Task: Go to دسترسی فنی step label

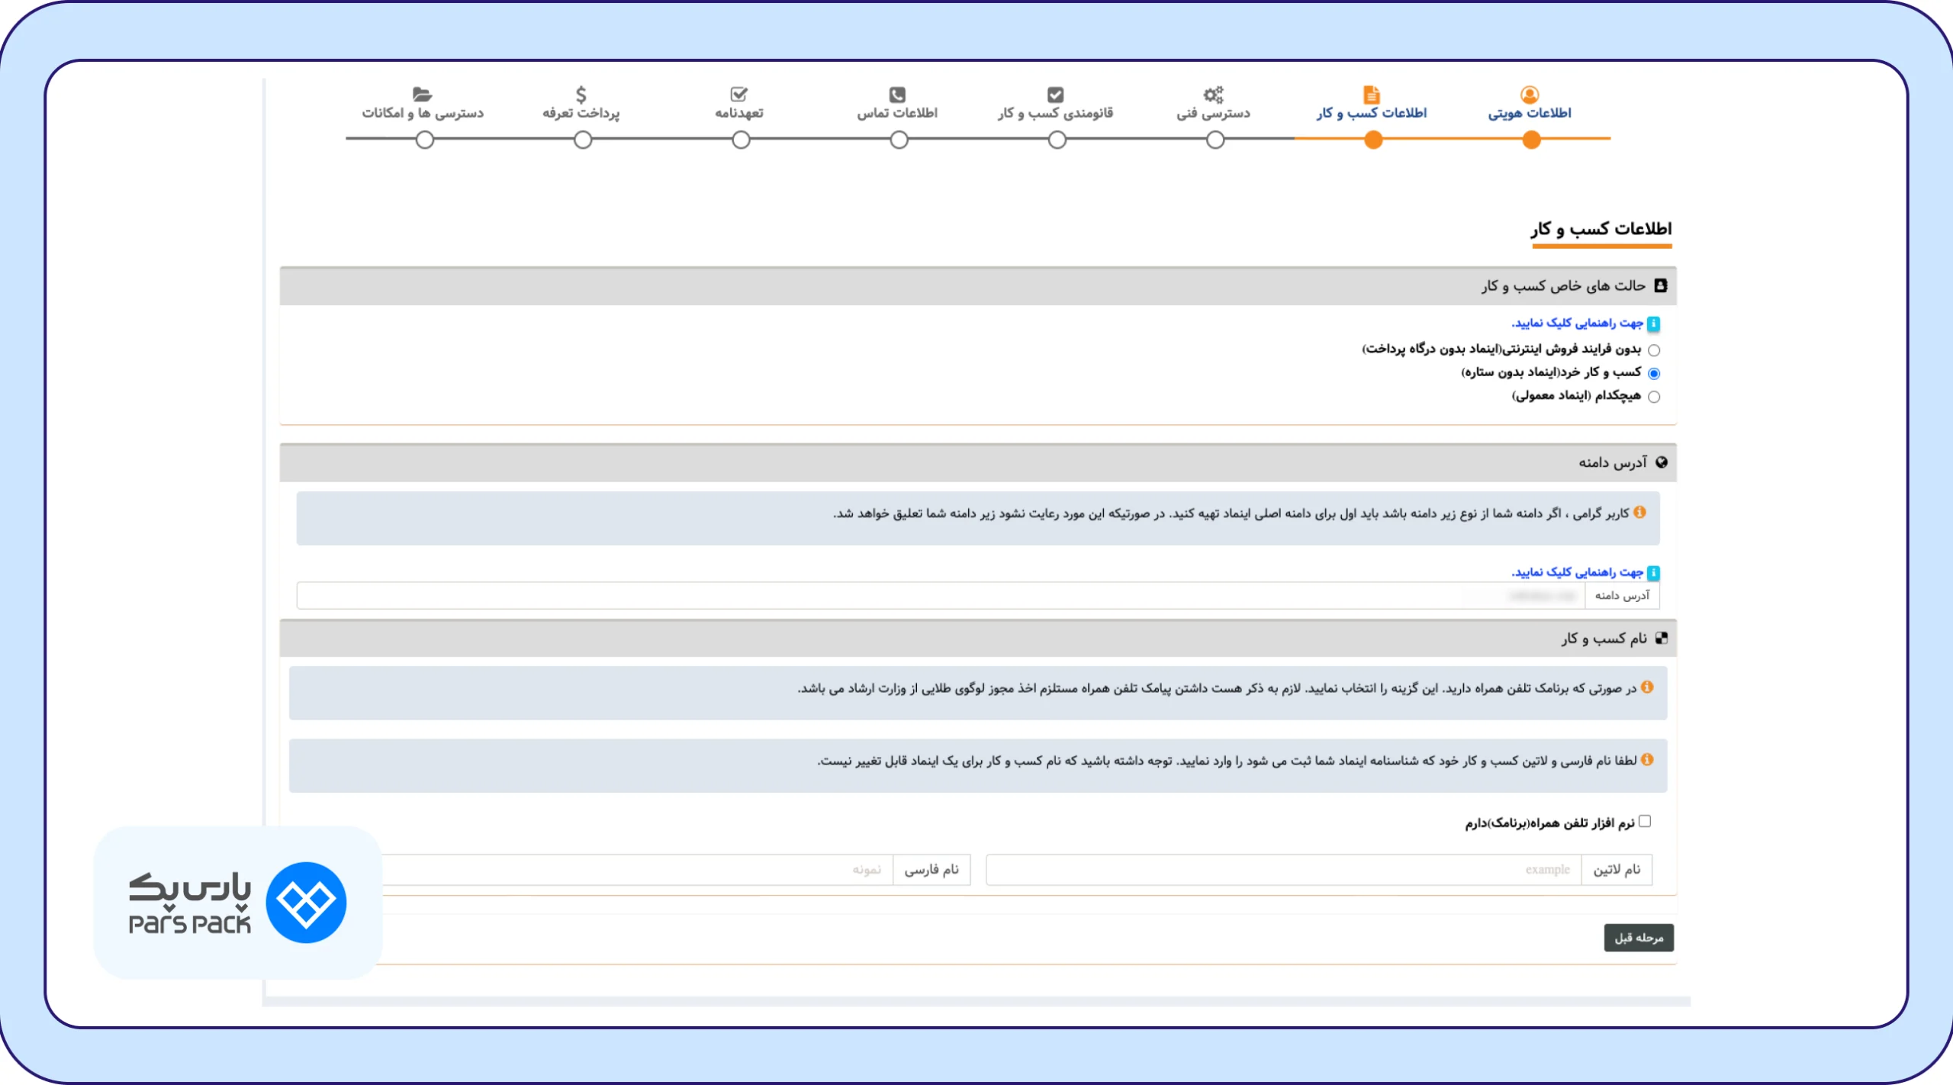Action: pos(1213,113)
